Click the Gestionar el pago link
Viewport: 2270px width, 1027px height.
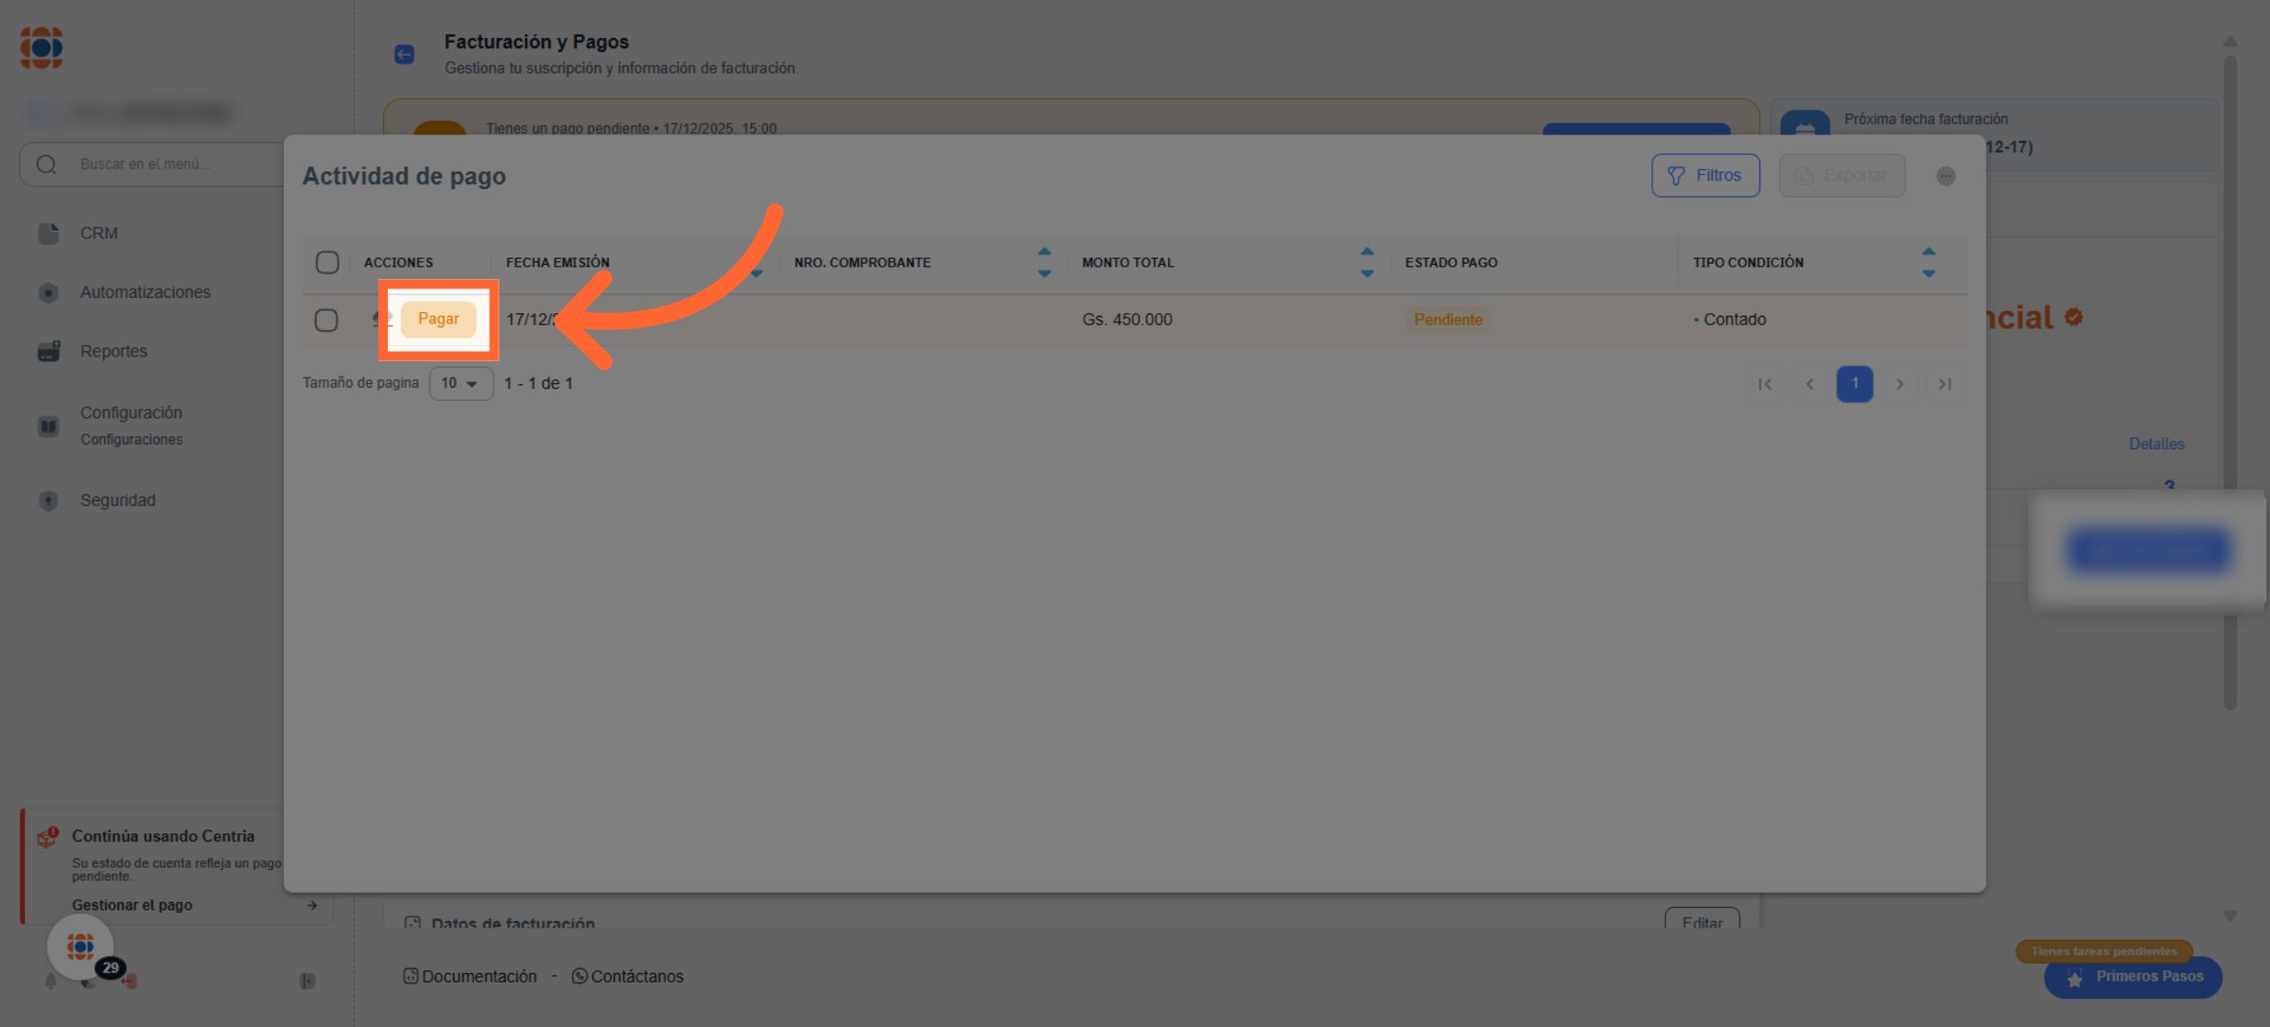132,905
